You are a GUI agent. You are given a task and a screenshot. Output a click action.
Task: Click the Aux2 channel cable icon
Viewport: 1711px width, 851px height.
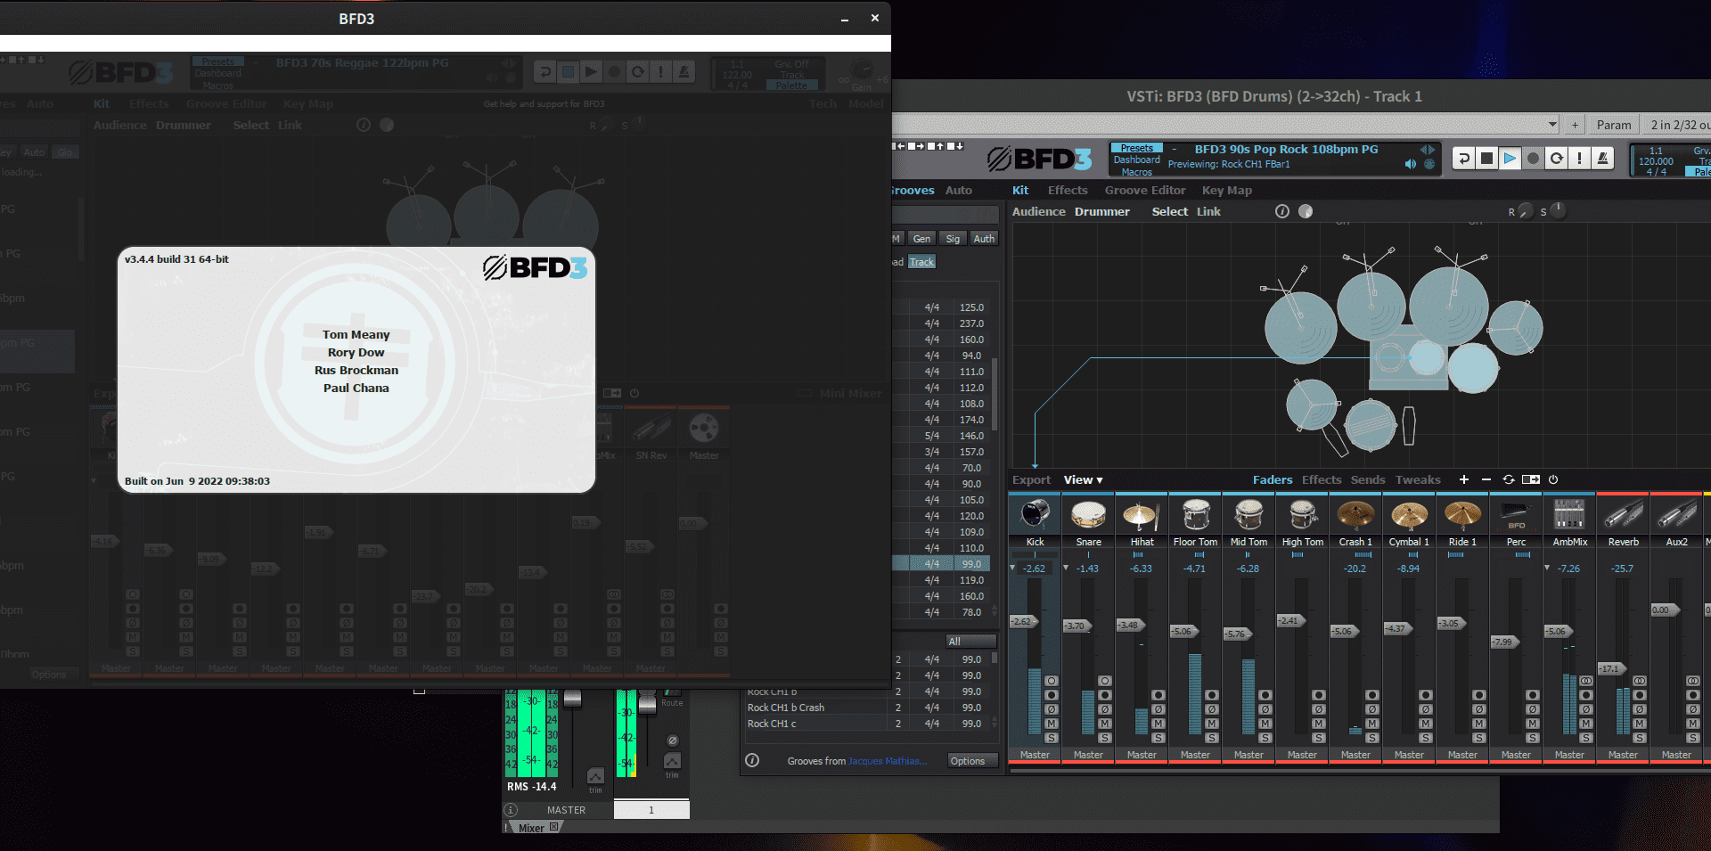click(x=1676, y=515)
